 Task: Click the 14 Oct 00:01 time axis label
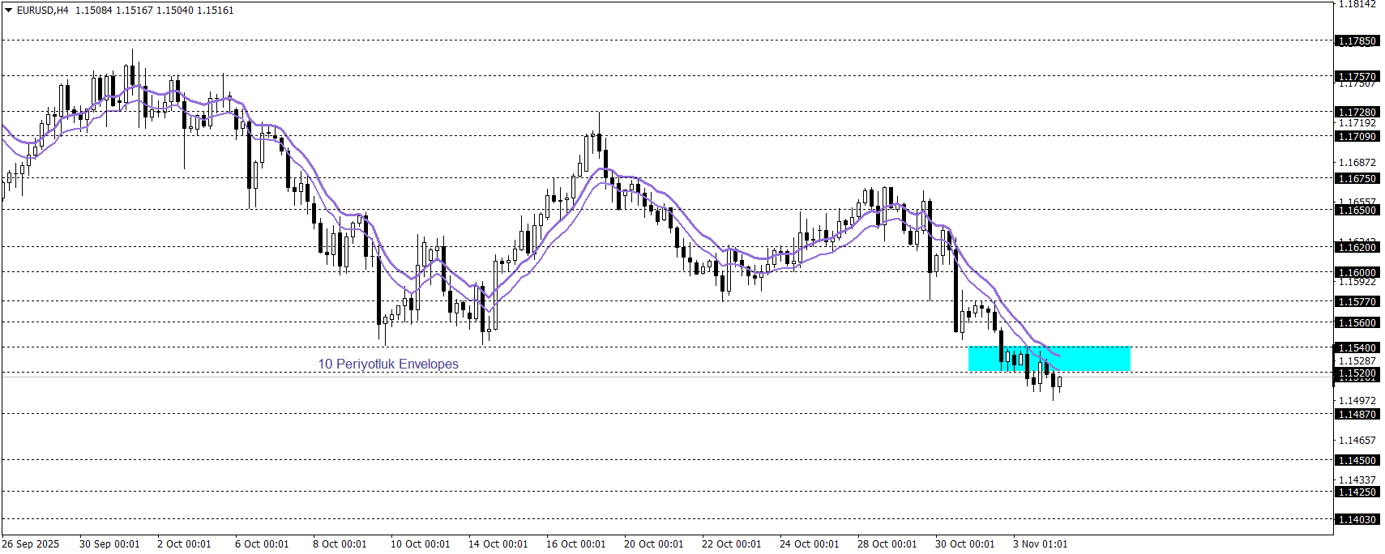(498, 543)
